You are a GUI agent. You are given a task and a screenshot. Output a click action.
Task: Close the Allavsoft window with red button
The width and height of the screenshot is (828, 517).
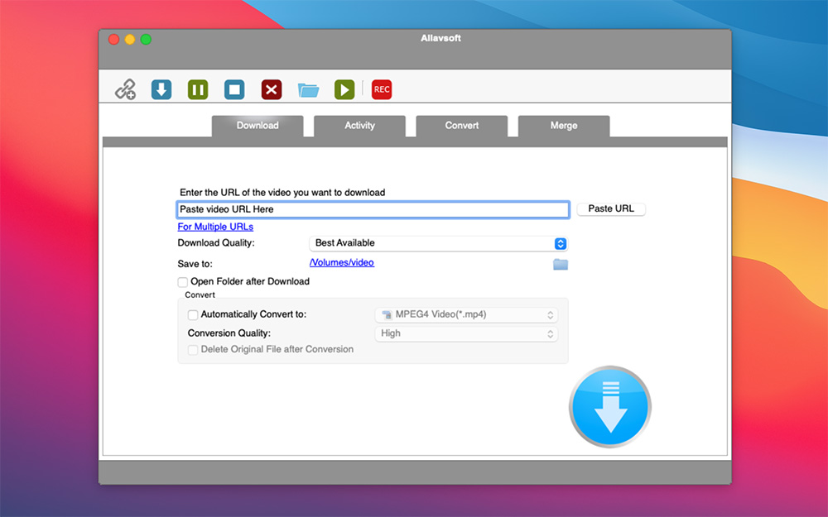click(x=113, y=40)
